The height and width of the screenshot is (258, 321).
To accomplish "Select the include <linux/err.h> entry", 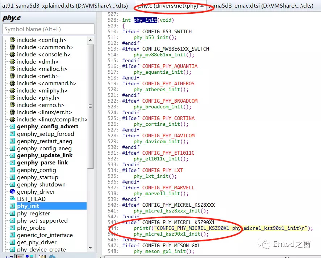I will (45, 112).
